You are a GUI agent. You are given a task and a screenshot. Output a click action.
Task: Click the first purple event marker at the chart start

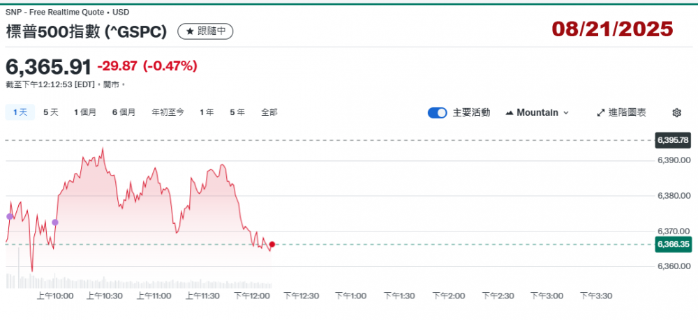[x=10, y=217]
